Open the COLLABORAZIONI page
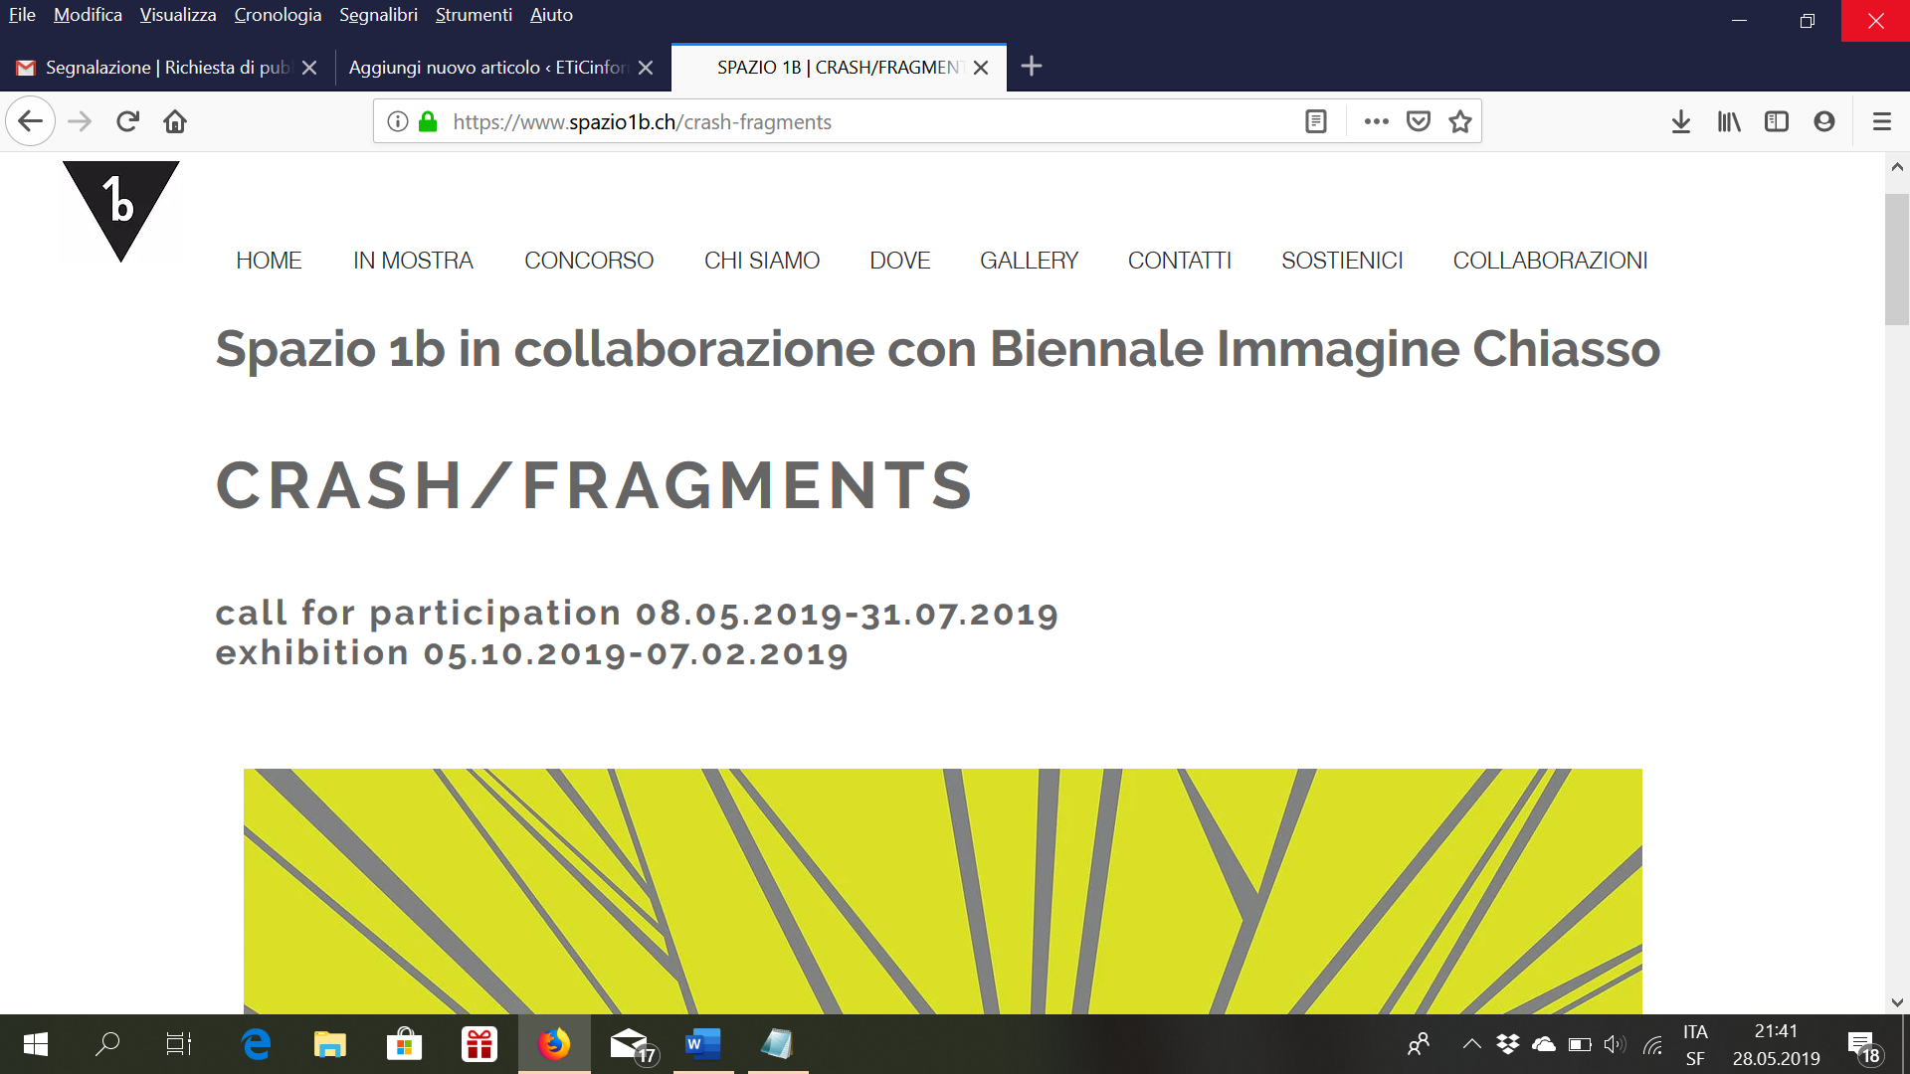 [1550, 261]
